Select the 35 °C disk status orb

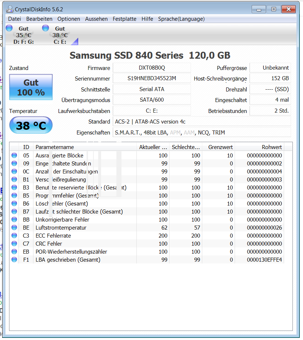click(x=9, y=28)
